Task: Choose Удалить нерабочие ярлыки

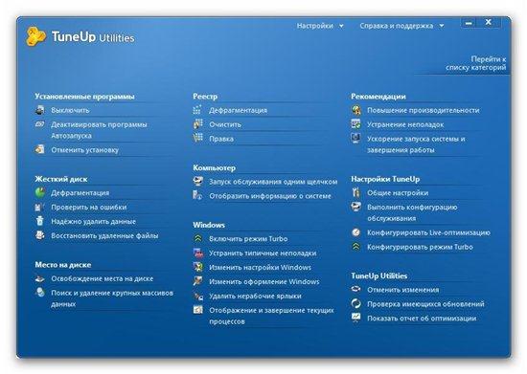Action: pyautogui.click(x=255, y=297)
